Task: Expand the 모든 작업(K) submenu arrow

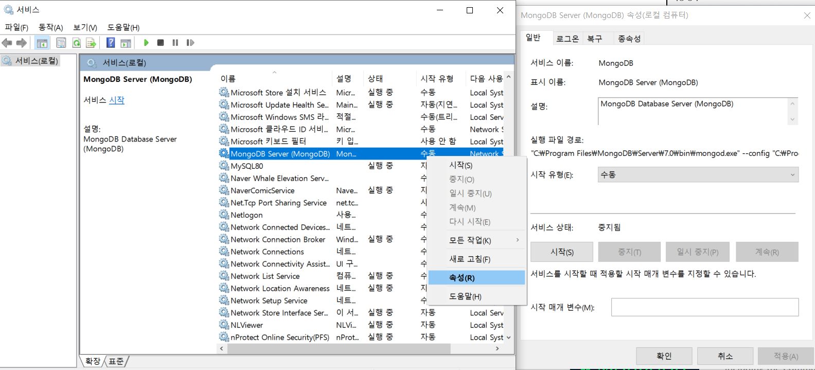Action: click(x=518, y=240)
